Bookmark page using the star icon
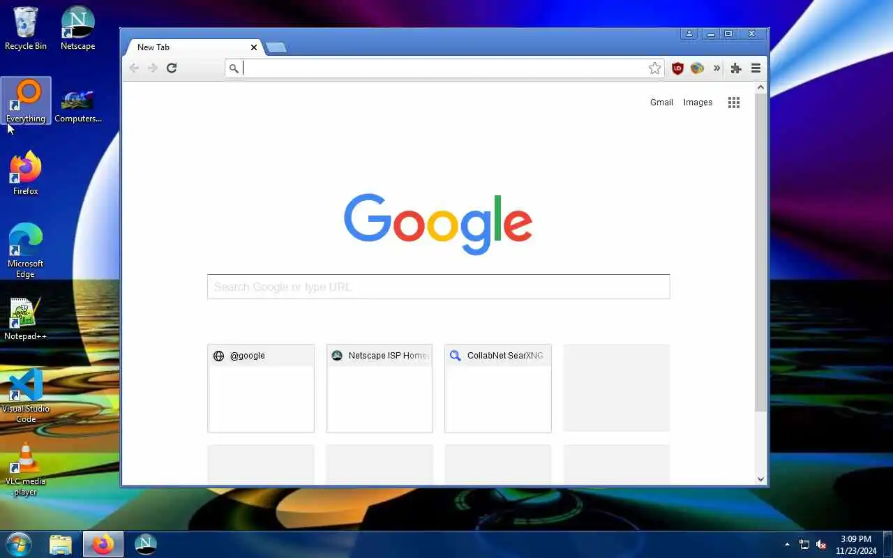The height and width of the screenshot is (558, 893). pos(654,68)
